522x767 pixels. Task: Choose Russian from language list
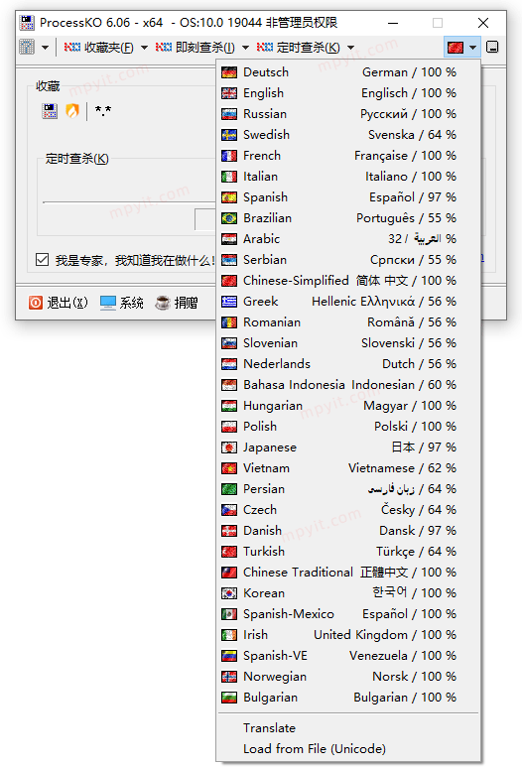click(348, 114)
